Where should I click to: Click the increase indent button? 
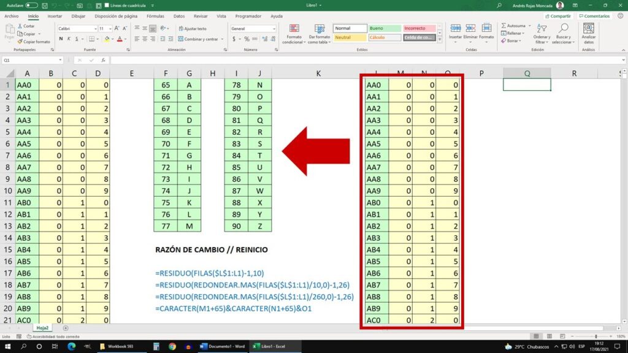[170, 39]
